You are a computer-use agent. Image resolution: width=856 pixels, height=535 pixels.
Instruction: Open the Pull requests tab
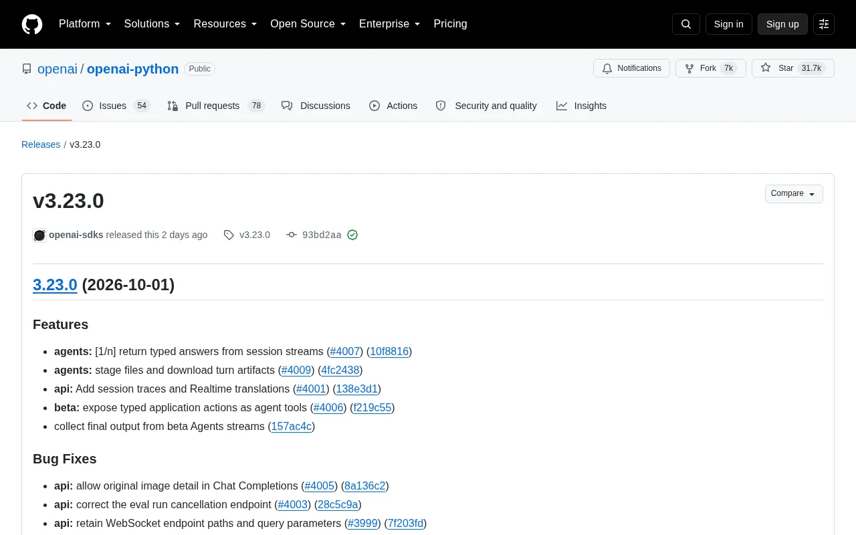(x=216, y=106)
